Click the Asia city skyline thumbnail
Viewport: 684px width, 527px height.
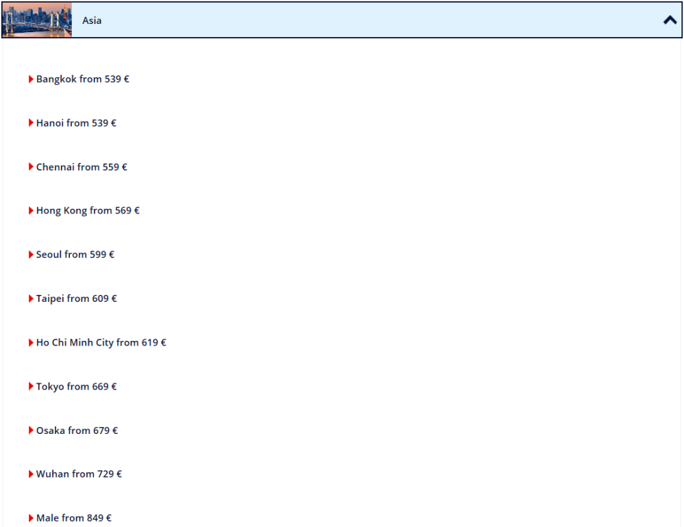pos(37,21)
